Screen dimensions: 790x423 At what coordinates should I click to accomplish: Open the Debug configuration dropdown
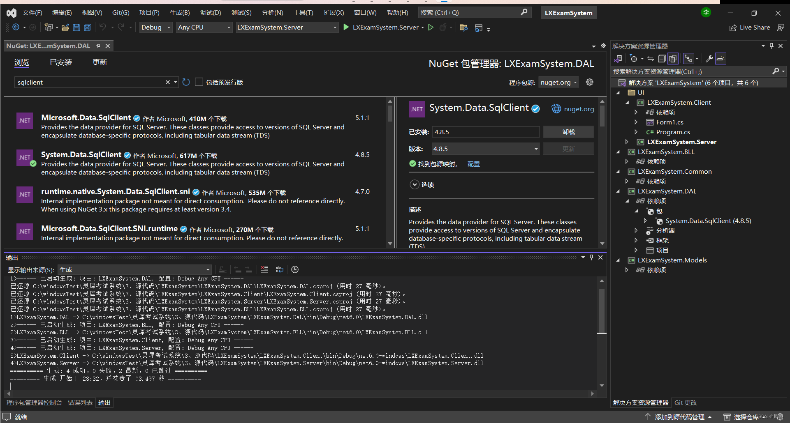click(x=156, y=28)
